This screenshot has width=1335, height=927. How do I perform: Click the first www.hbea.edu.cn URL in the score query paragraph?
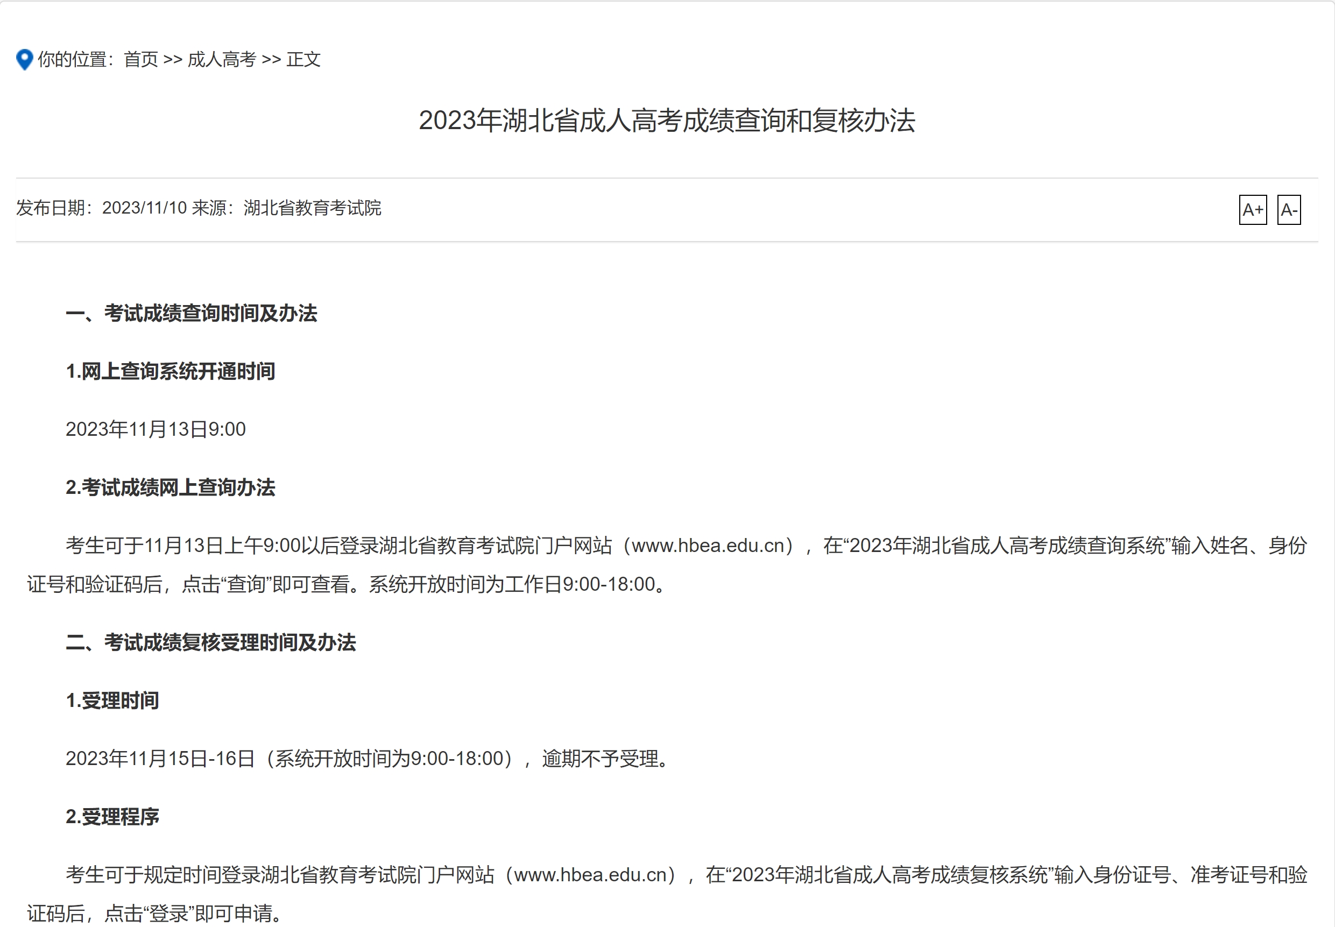pyautogui.click(x=708, y=546)
